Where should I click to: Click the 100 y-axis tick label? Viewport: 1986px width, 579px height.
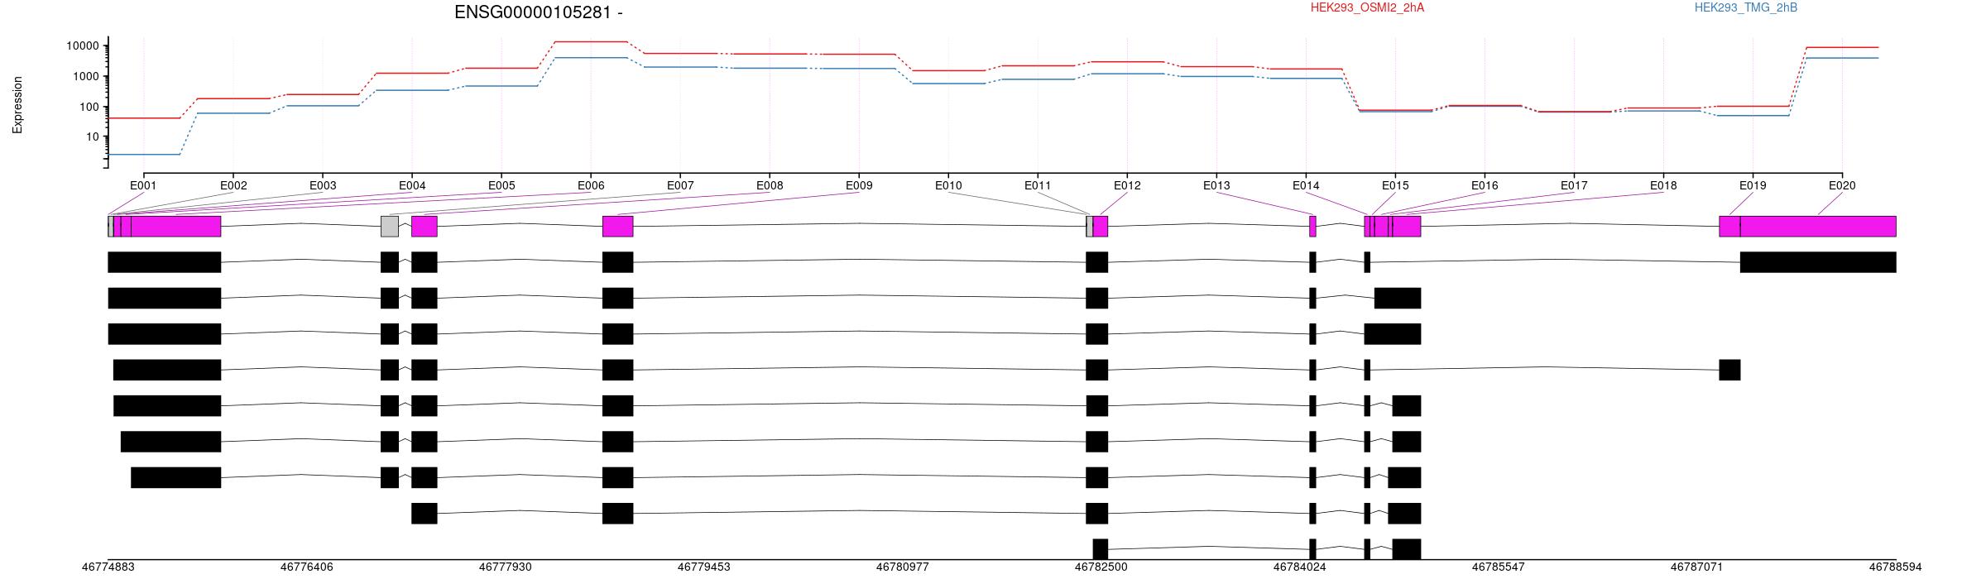click(89, 108)
